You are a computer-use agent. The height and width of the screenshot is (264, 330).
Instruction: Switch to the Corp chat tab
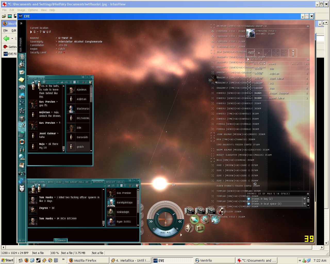pos(33,182)
